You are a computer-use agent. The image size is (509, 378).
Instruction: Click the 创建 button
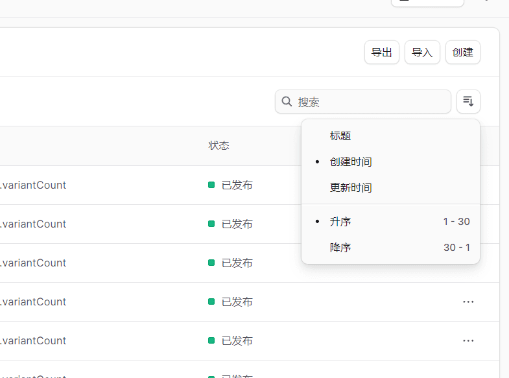click(x=462, y=53)
